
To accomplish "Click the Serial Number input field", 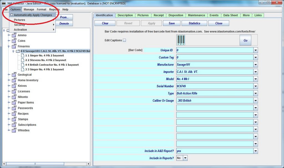I will (215, 86).
